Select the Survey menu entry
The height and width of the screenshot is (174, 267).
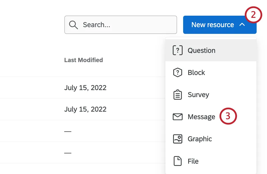click(x=198, y=95)
